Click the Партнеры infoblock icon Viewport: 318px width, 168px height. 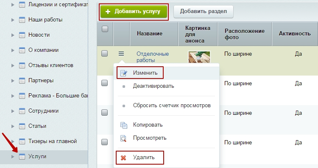(x=22, y=81)
